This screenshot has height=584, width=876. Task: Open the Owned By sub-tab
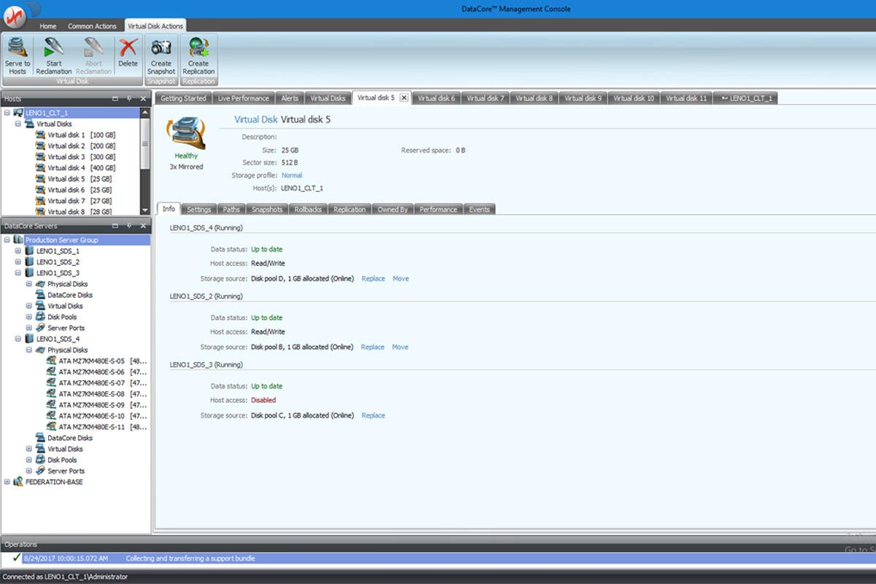[393, 210]
